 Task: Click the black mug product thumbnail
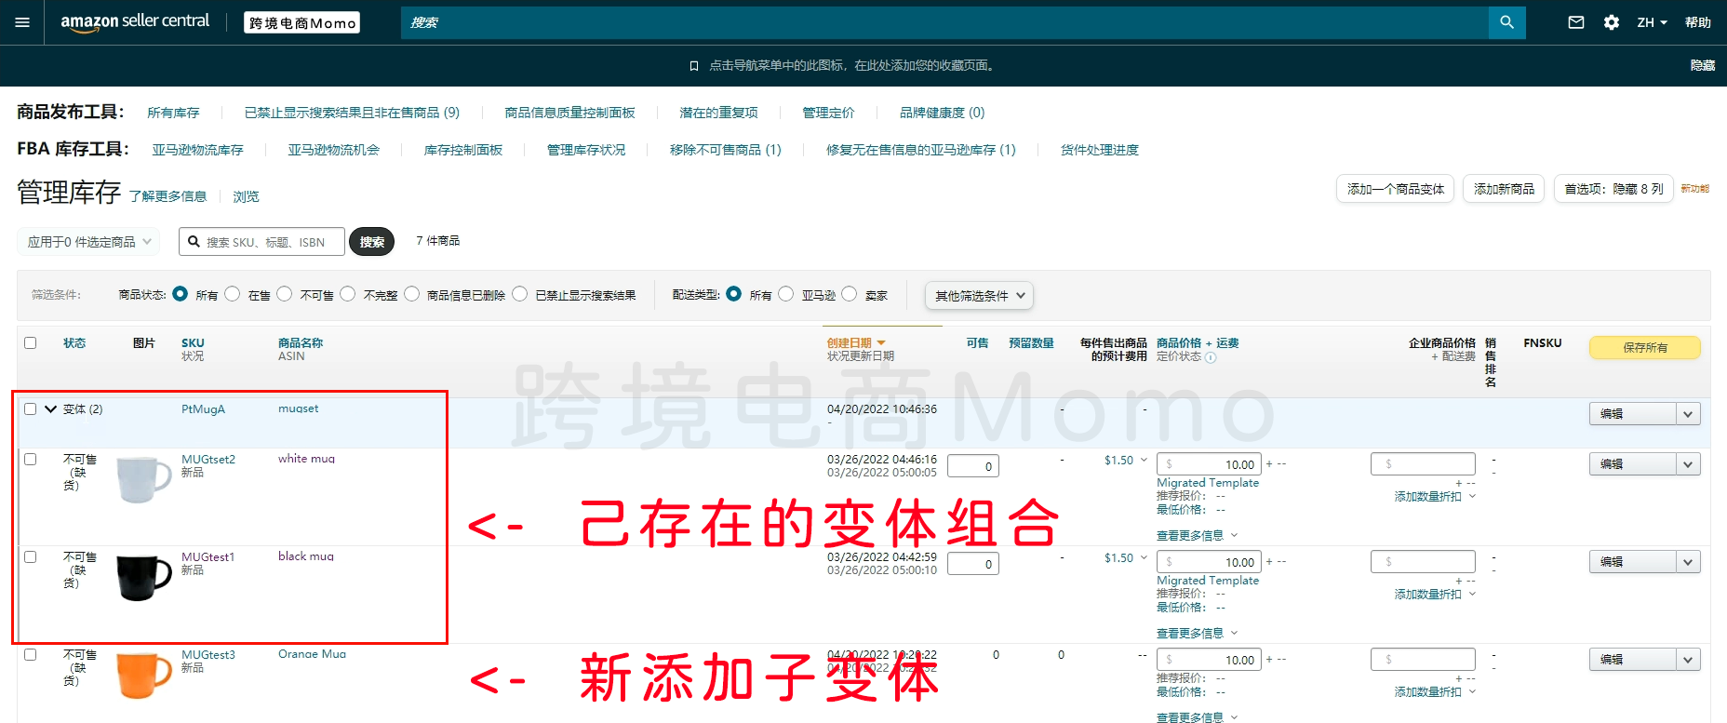[x=144, y=577]
